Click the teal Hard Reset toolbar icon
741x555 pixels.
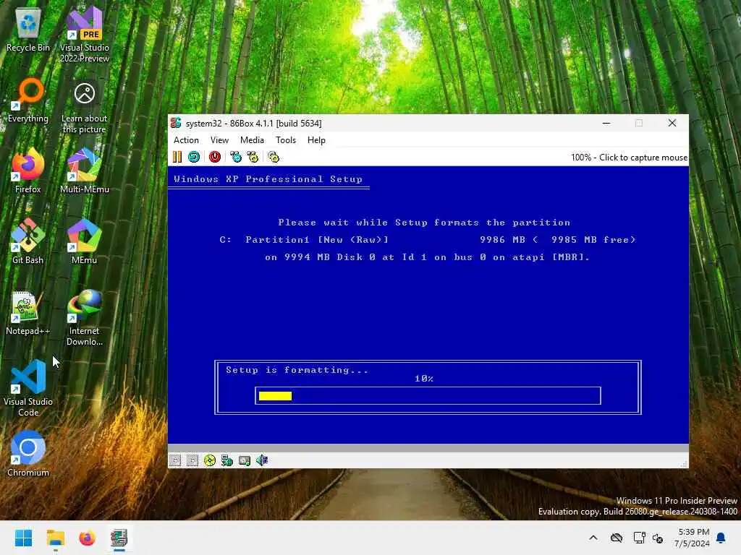[194, 157]
